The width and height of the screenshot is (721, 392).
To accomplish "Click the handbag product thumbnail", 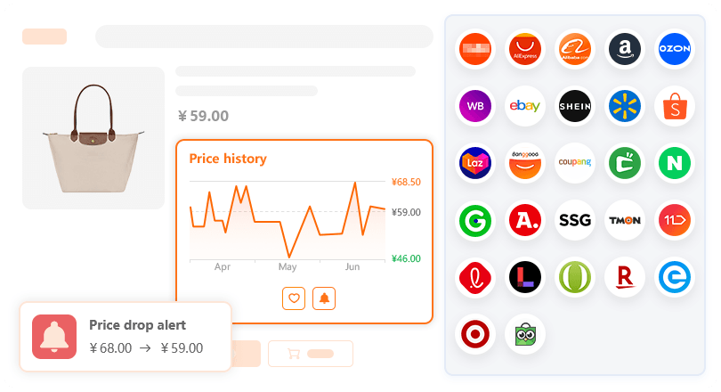I will 93,138.
